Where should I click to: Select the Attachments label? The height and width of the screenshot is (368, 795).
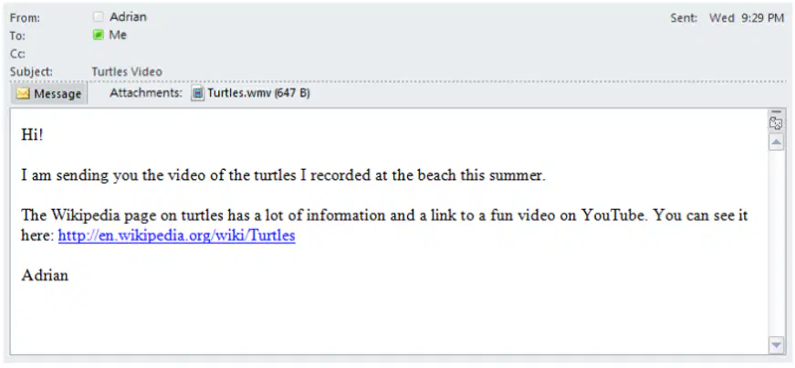click(146, 93)
